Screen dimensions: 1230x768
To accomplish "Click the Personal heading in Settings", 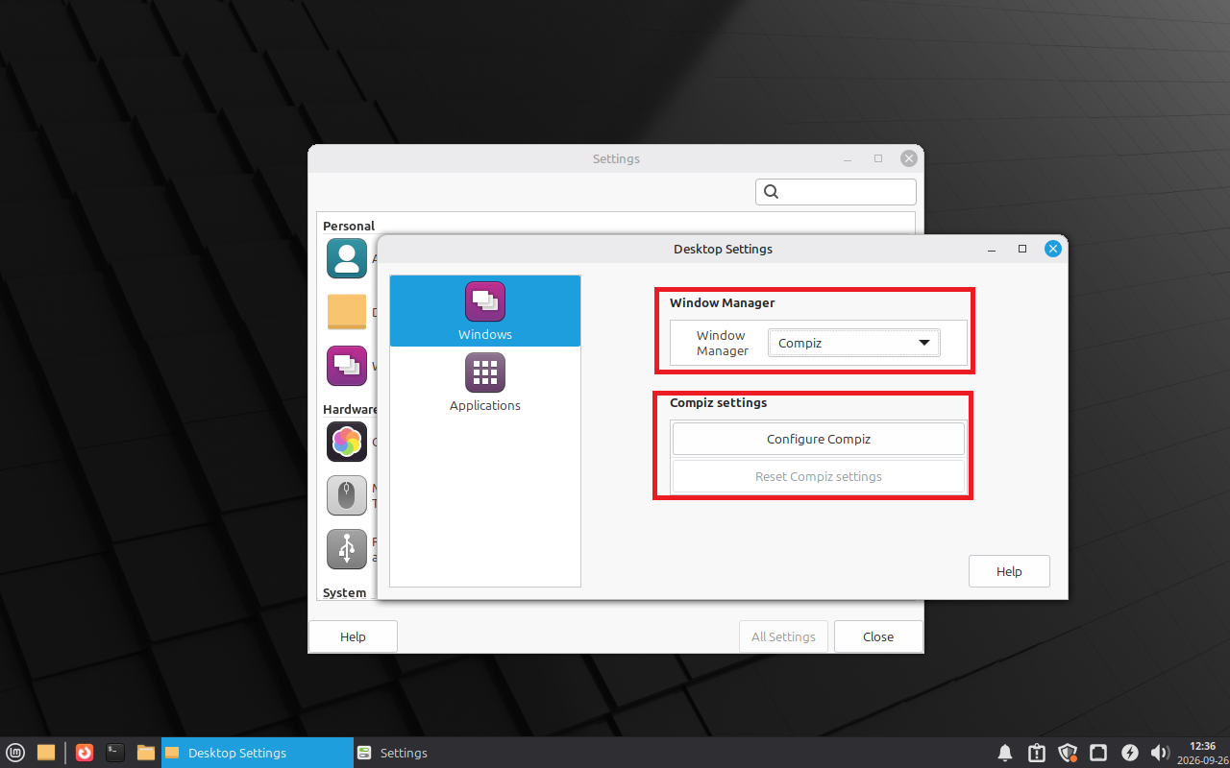I will tap(349, 227).
